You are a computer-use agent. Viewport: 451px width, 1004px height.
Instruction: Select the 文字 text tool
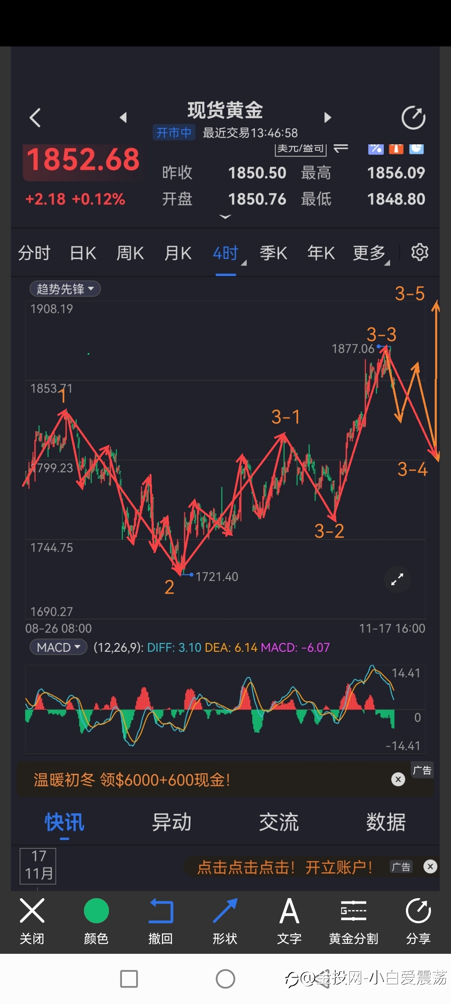pos(289,921)
